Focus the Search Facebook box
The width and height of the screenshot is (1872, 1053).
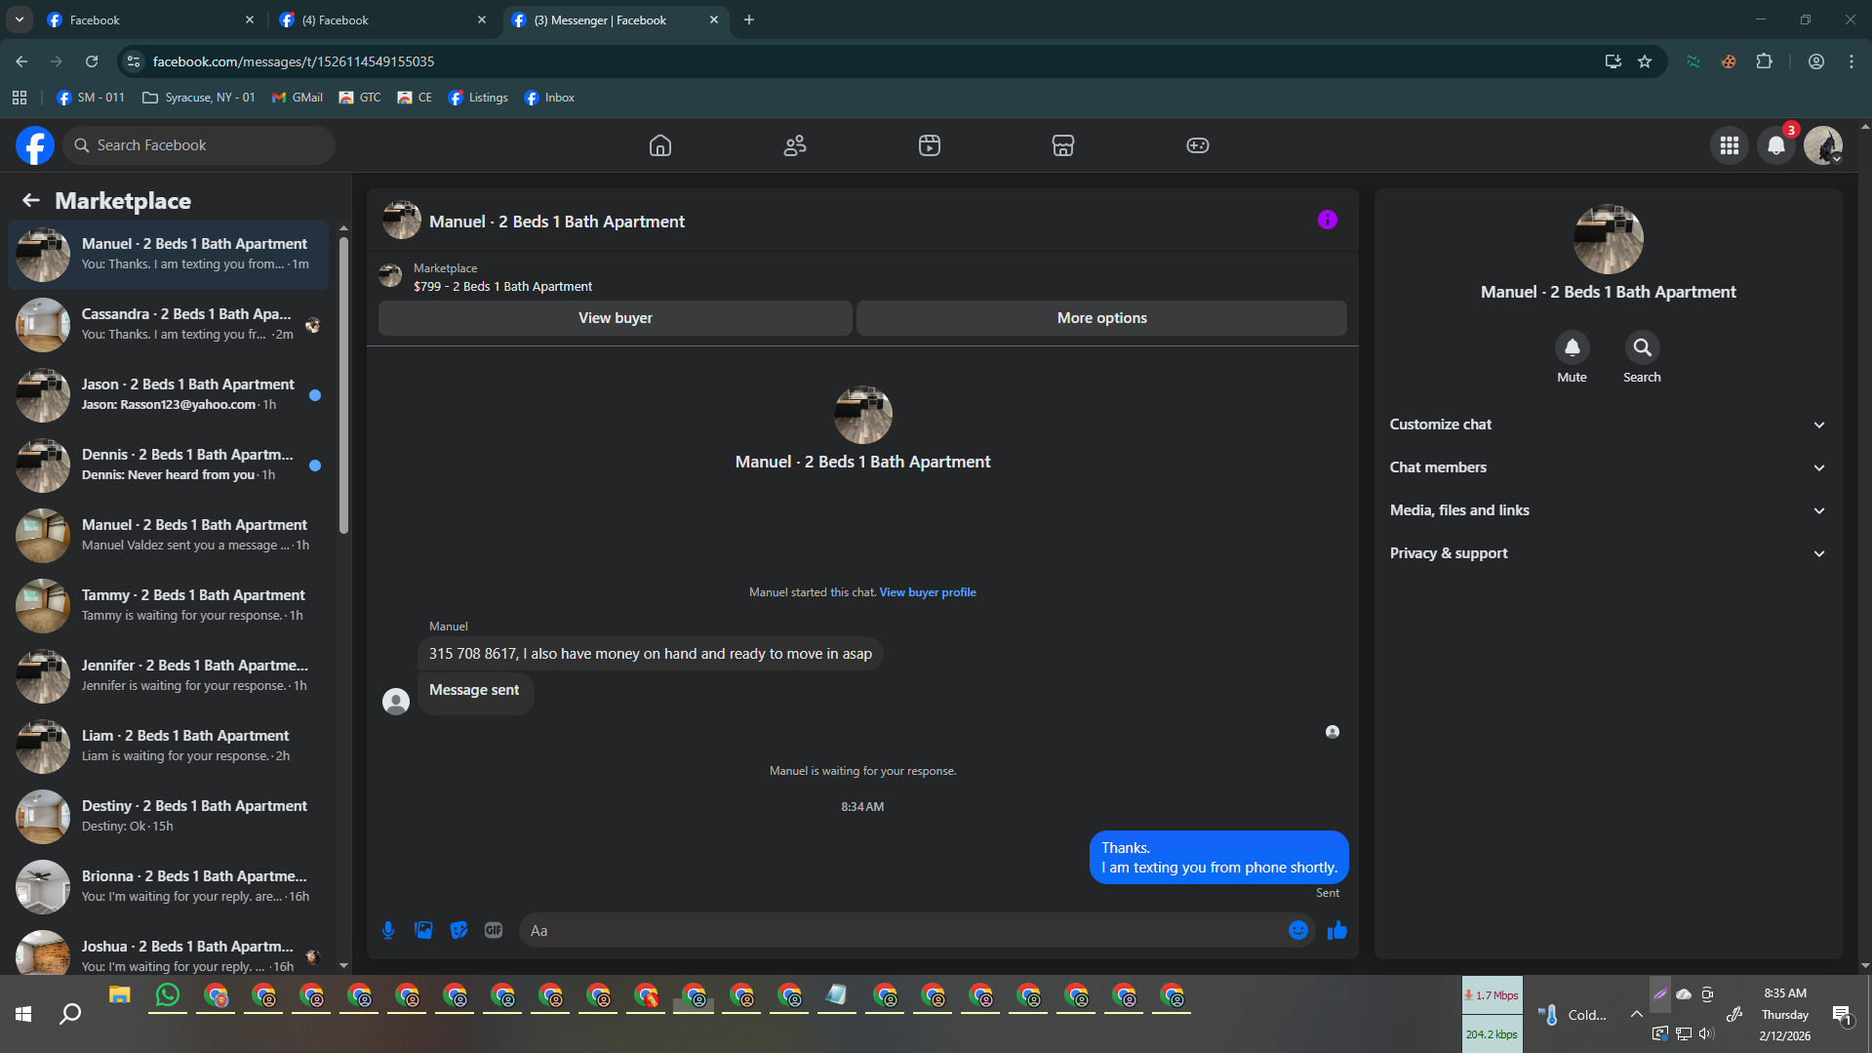coord(199,145)
